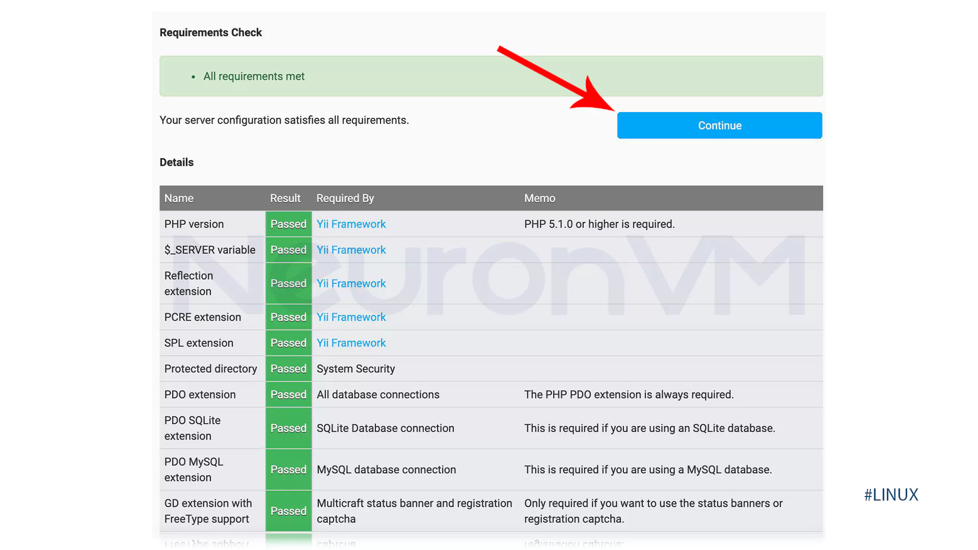Open Yii Framework link in SPL extension row

click(351, 343)
